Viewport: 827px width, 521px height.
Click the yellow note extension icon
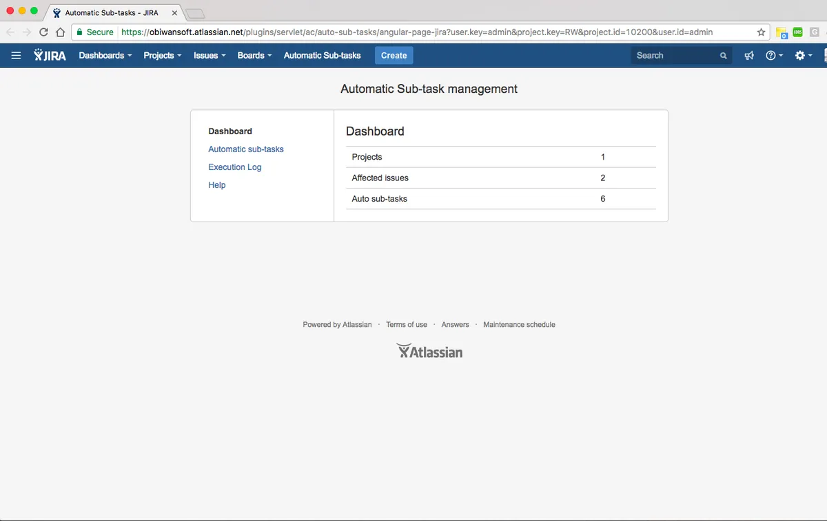[x=782, y=32]
